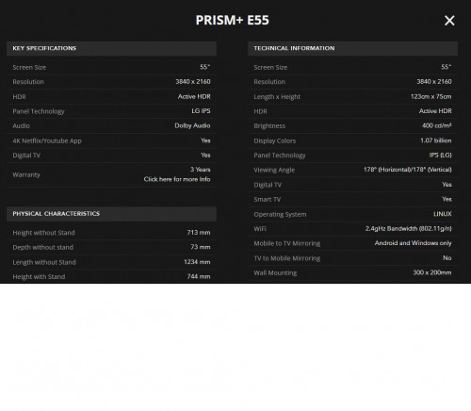Click the 'Dolby Audio' value
This screenshot has width=471, height=411.
tap(192, 125)
